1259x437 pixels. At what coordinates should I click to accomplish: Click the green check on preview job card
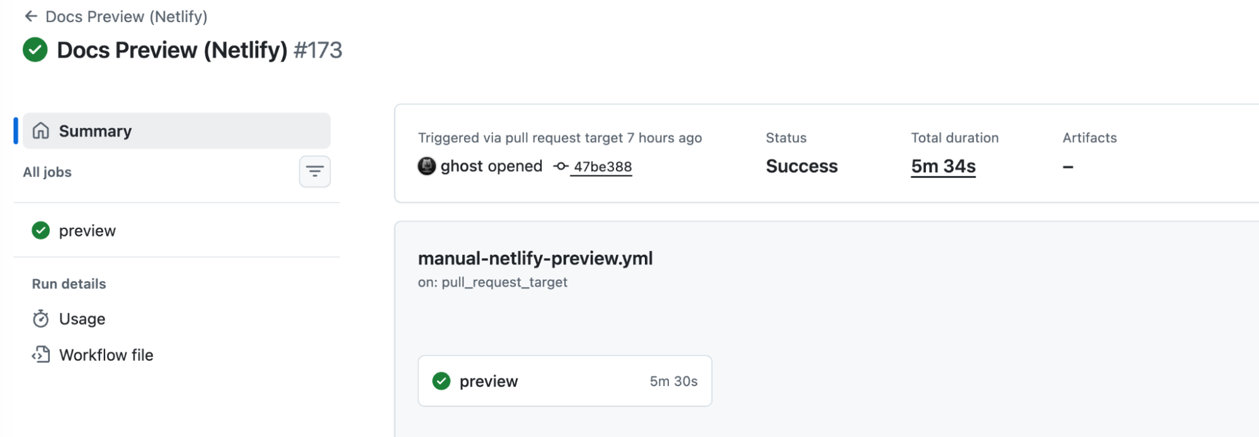click(x=442, y=381)
